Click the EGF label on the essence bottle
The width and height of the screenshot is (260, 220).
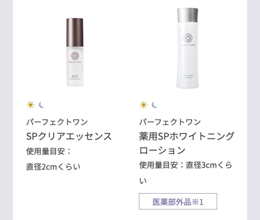pyautogui.click(x=75, y=76)
